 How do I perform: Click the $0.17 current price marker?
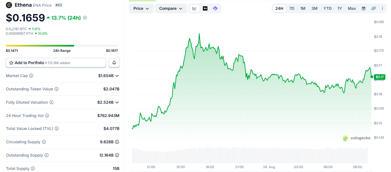(x=380, y=77)
